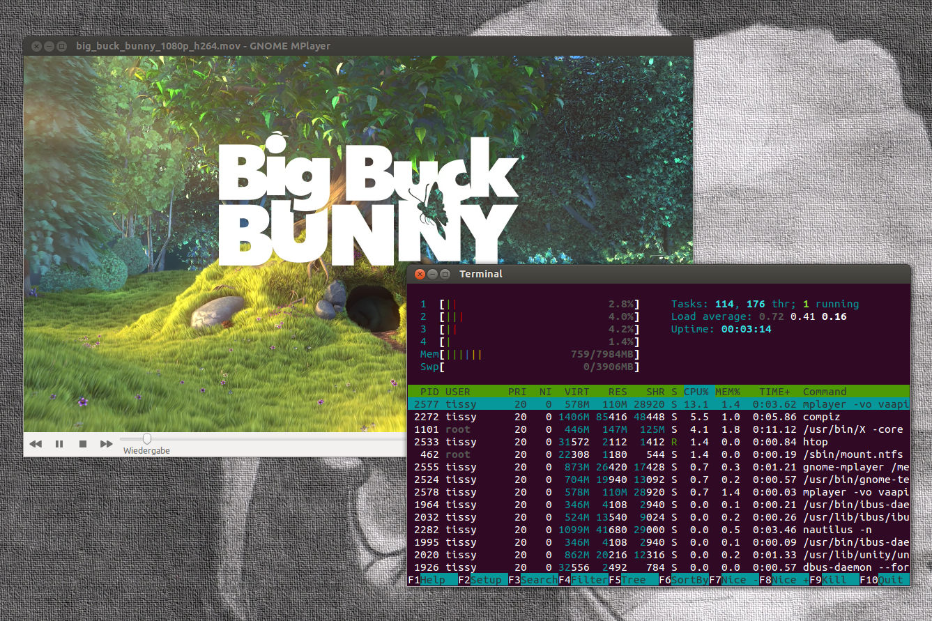
Task: Select the nautilus -n process row
Action: click(659, 530)
